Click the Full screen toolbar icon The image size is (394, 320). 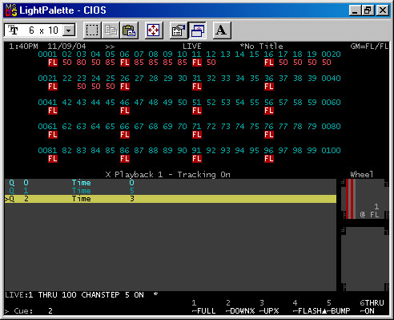pos(154,30)
